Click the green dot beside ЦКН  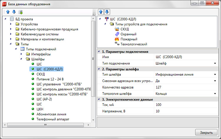(33, 109)
